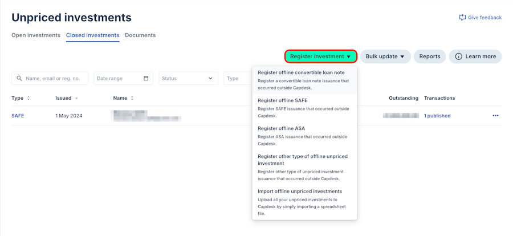The image size is (513, 236).
Task: Switch to the Open investments tab
Action: pos(36,35)
